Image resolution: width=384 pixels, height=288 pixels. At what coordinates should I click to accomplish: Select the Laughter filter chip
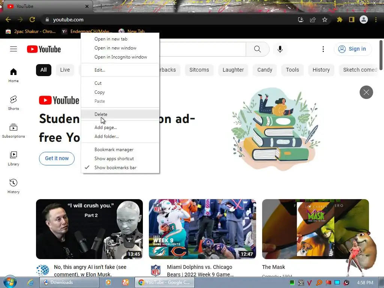coord(233,70)
